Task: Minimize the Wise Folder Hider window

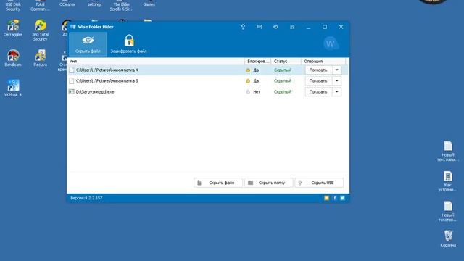Action: pos(308,28)
